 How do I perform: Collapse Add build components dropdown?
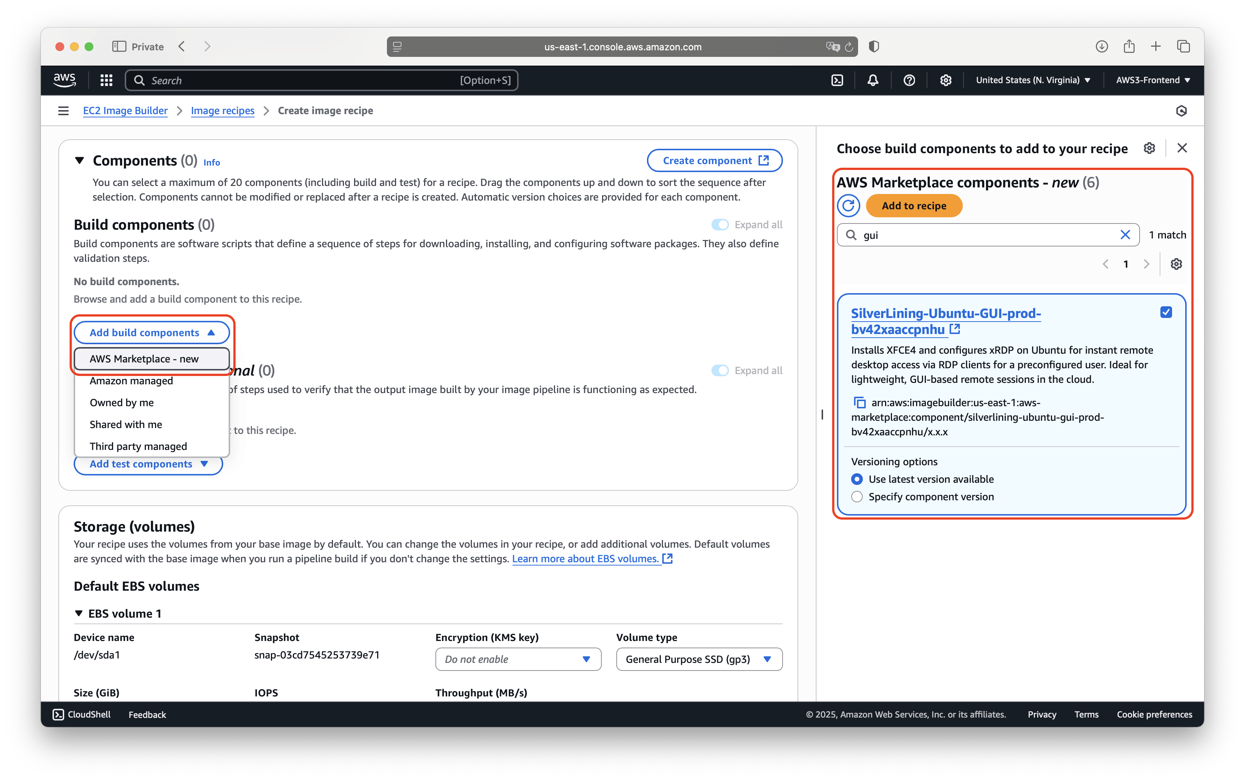coord(152,333)
